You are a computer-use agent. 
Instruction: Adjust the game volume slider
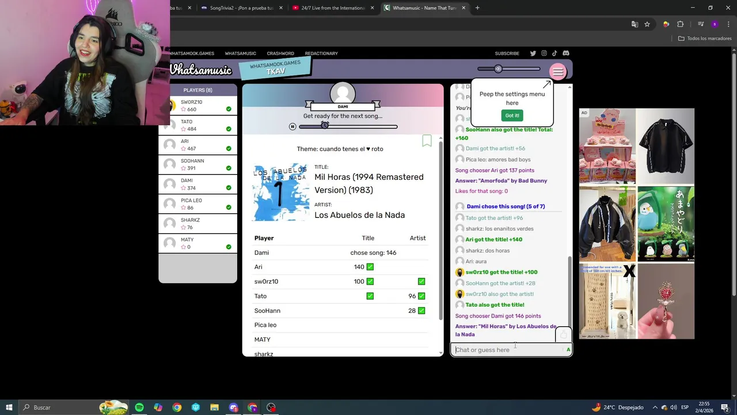(509, 69)
